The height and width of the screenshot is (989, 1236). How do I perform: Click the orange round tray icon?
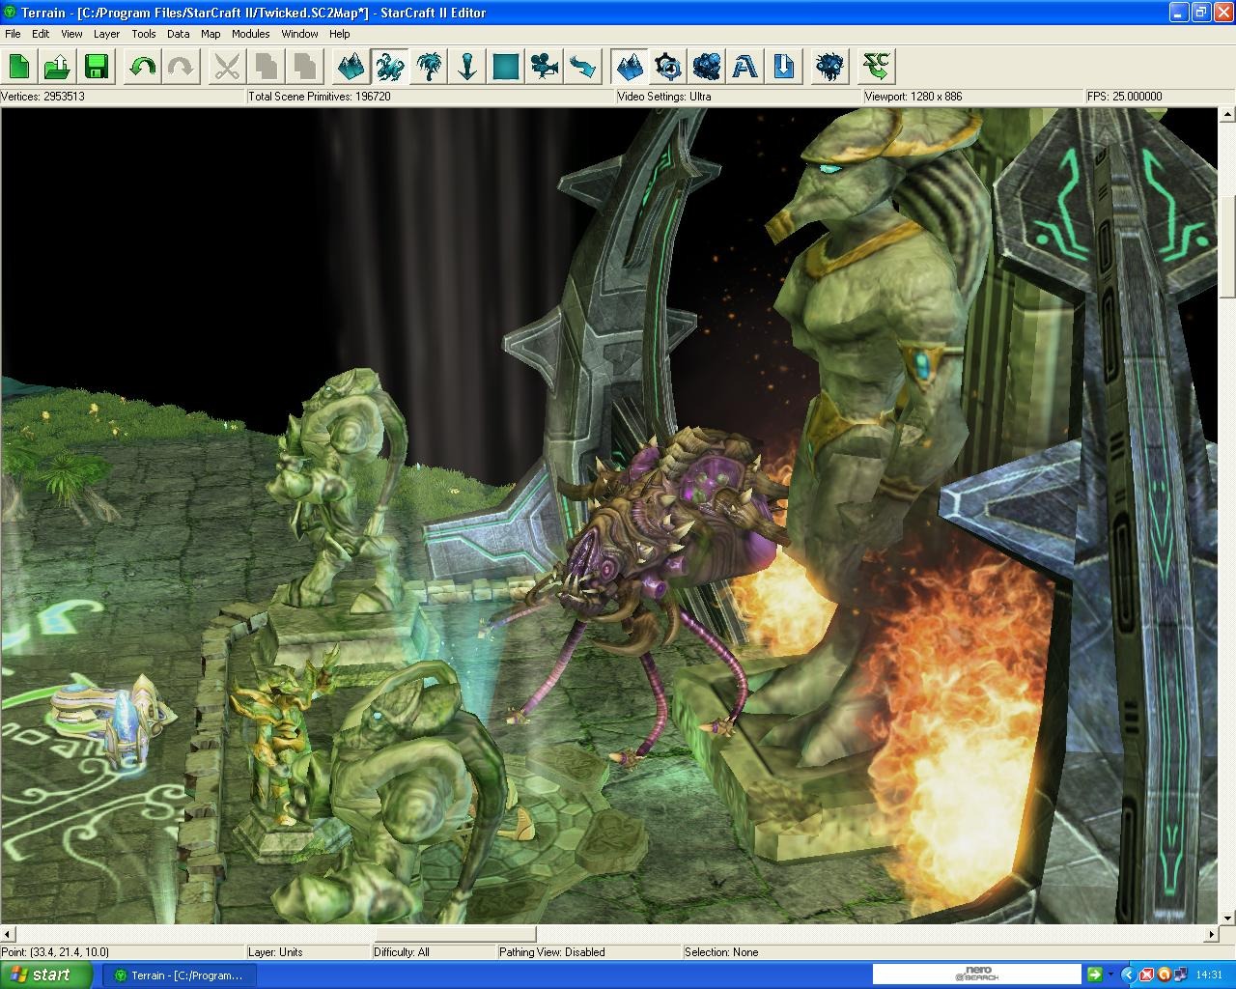tap(1164, 975)
